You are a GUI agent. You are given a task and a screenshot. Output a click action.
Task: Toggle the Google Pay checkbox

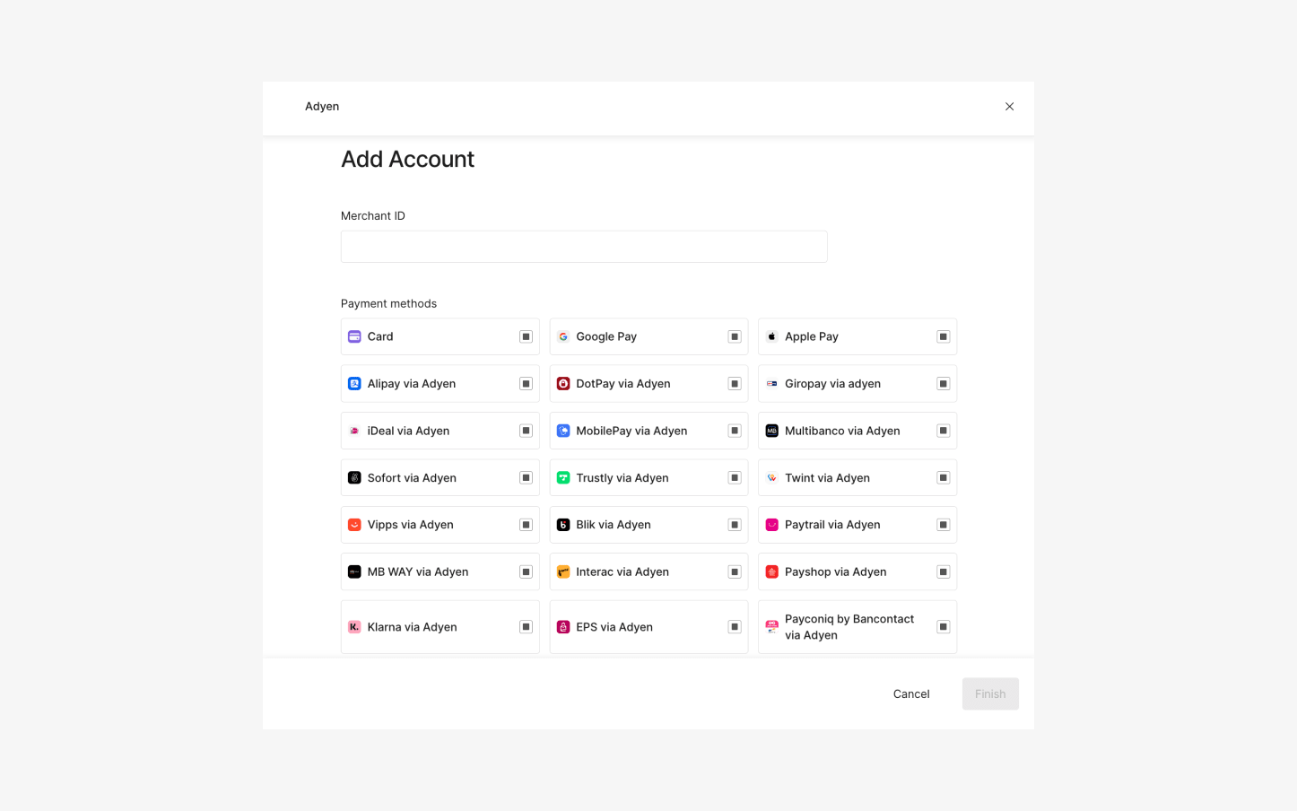coord(735,336)
